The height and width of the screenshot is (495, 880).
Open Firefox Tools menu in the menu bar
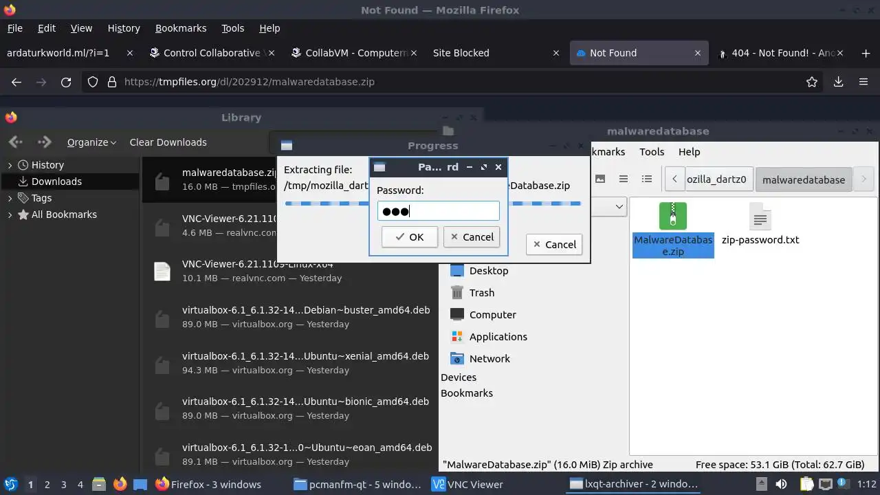[233, 28]
